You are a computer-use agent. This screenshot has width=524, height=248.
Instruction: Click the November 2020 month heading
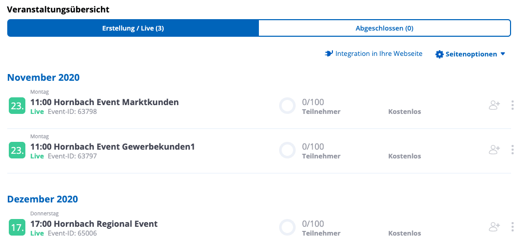(43, 78)
